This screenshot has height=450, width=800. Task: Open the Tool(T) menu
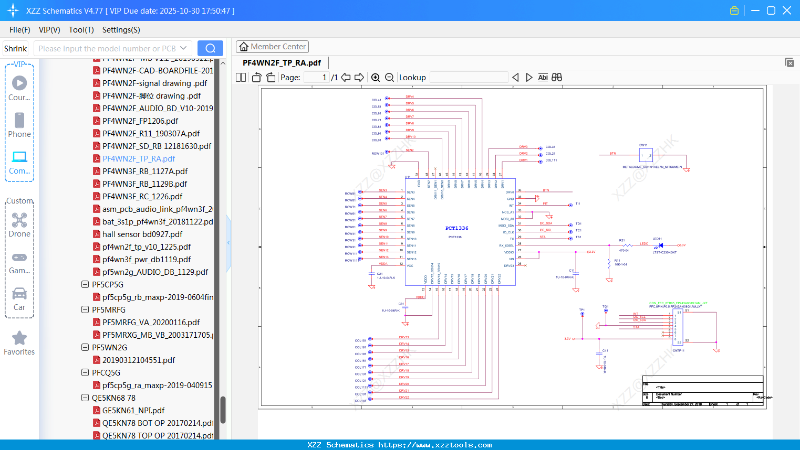81,30
